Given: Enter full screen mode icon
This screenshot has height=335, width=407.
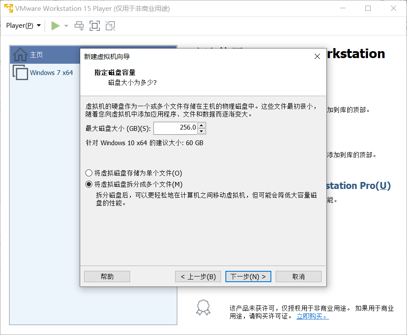Looking at the screenshot, I should click(95, 26).
